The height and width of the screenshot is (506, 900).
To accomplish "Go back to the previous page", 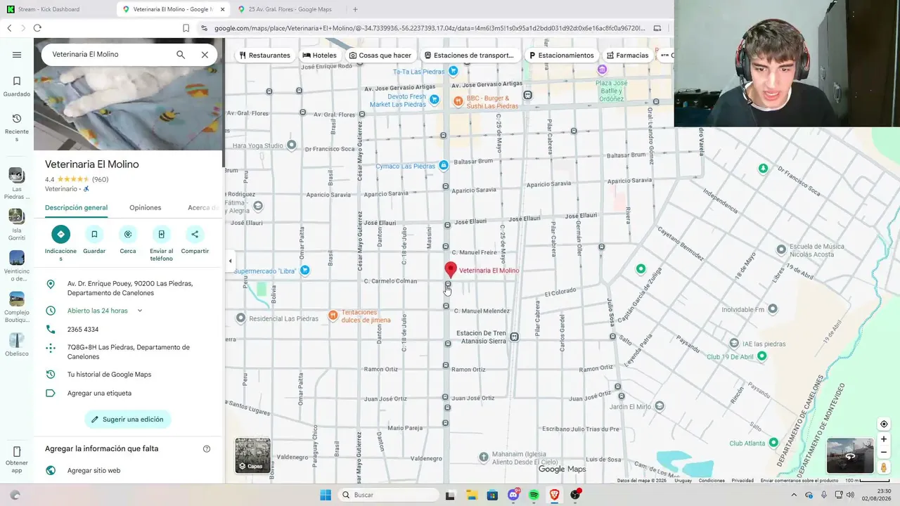I will coord(9,28).
